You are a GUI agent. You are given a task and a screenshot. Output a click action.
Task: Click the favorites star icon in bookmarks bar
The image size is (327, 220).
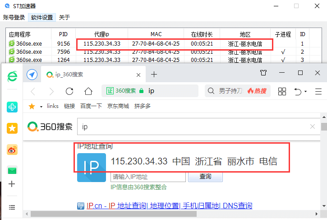[32, 106]
